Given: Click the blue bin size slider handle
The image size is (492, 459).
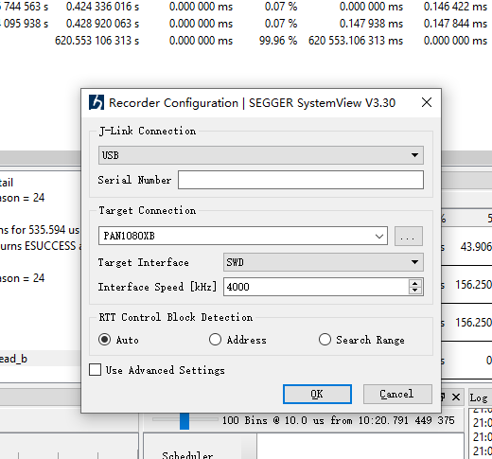Looking at the screenshot, I should pos(184,421).
